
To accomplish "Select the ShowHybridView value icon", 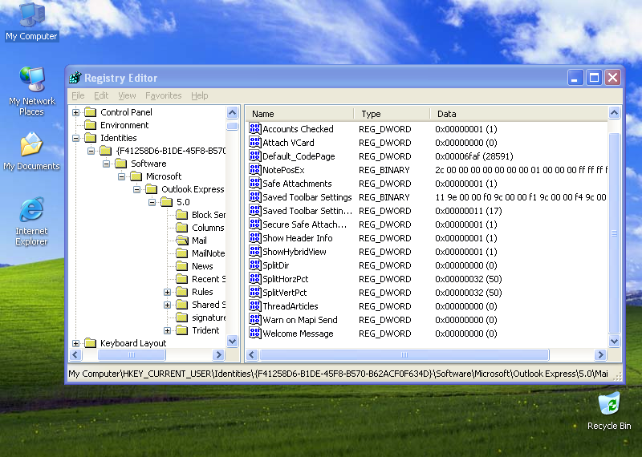I will coord(254,252).
